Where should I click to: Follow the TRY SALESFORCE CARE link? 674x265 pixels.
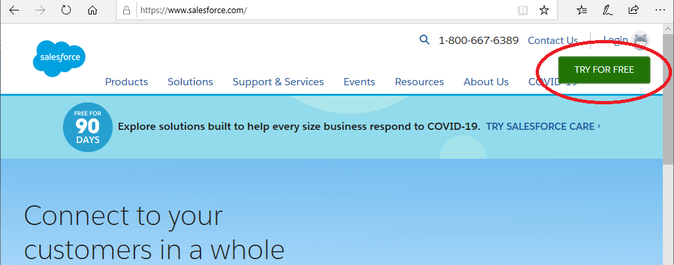point(543,127)
